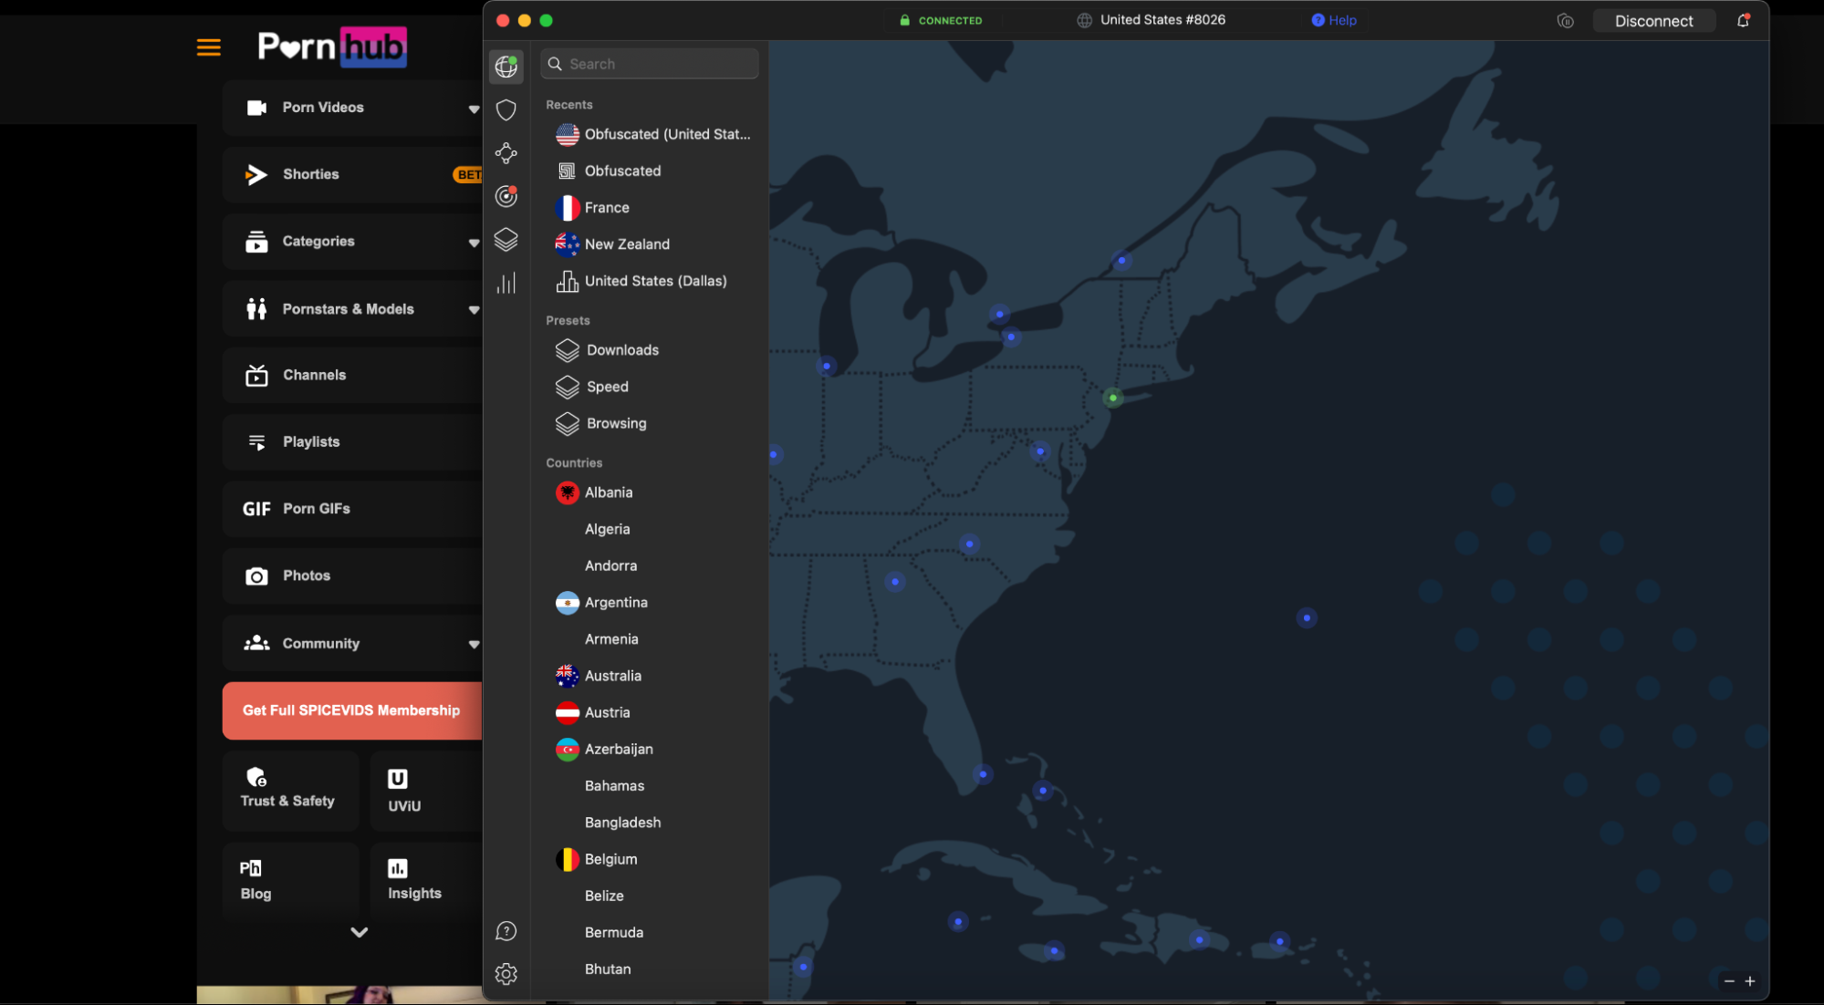Open the UViU tile in website sidebar

click(x=426, y=790)
